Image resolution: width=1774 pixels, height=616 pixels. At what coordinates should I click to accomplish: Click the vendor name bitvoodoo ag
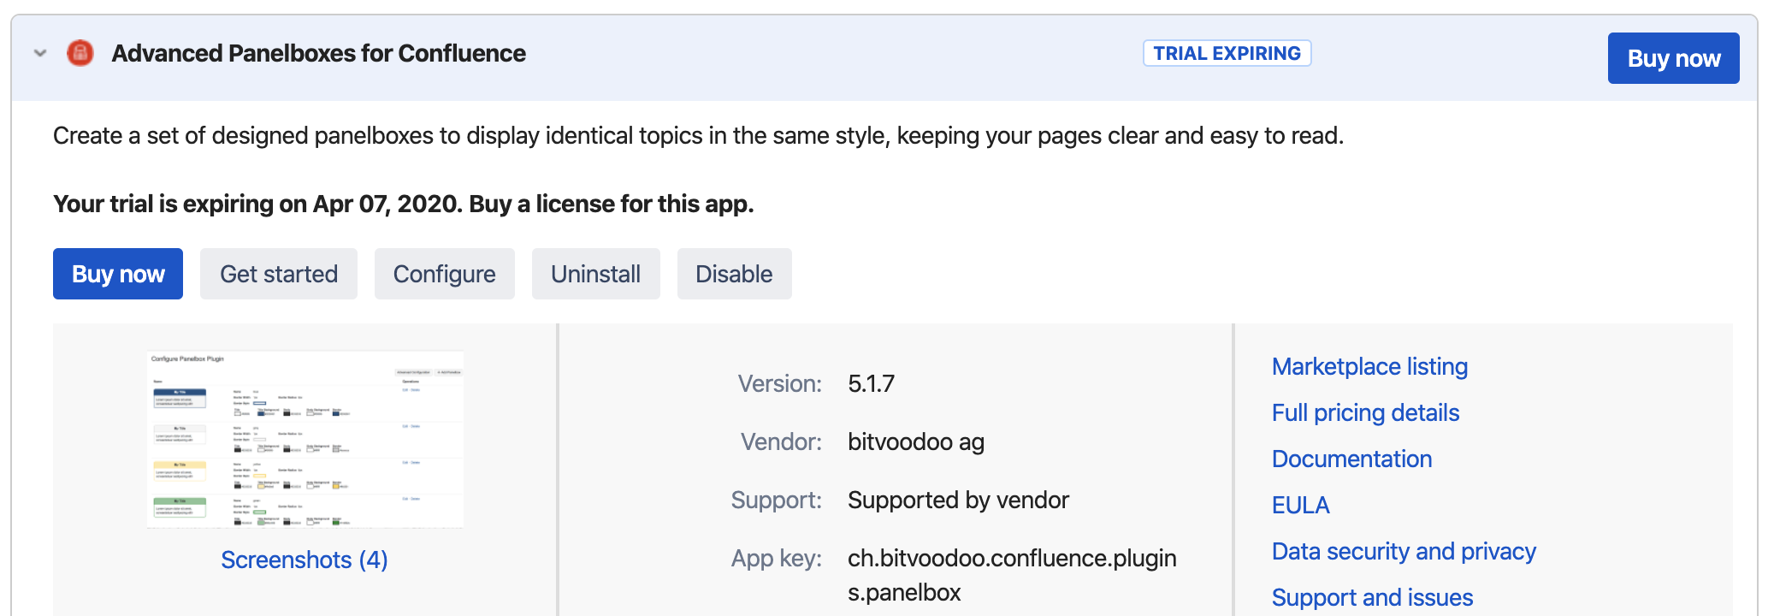pyautogui.click(x=916, y=441)
